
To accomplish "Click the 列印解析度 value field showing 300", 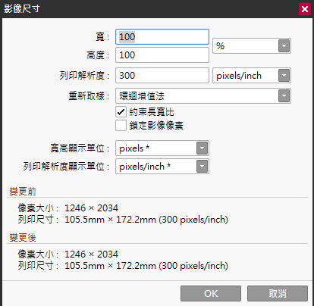I will [x=162, y=76].
